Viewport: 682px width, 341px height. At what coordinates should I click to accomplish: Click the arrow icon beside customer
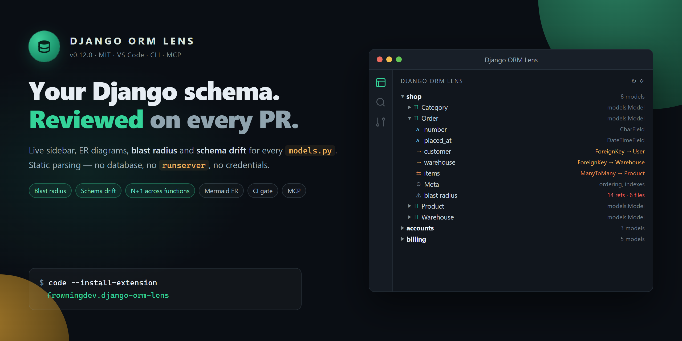pos(419,152)
